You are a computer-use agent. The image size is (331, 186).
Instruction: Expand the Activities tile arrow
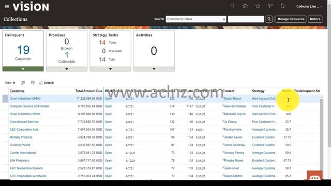pyautogui.click(x=154, y=69)
